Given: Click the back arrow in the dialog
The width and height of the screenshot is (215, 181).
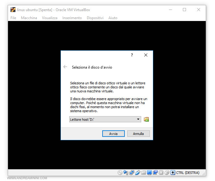Looking at the screenshot, I should 65,67.
